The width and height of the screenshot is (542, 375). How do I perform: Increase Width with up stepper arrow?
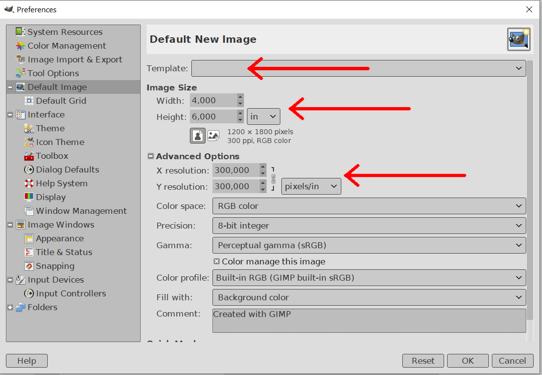click(x=240, y=97)
